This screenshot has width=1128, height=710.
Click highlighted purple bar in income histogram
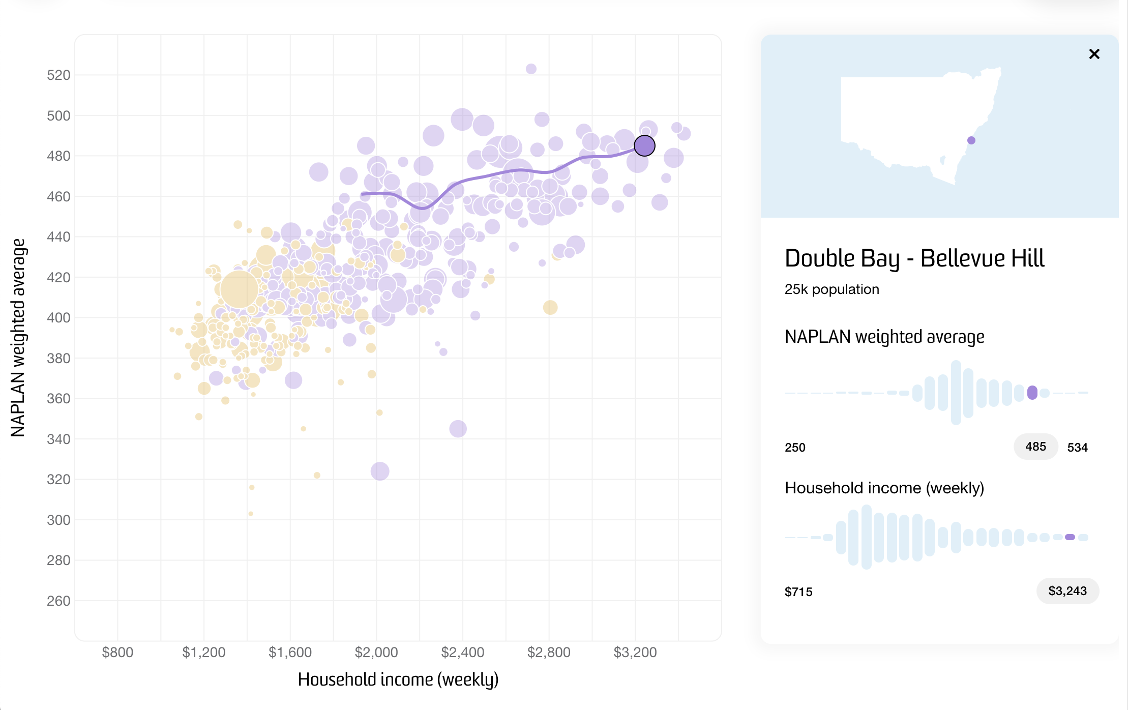[x=1070, y=537]
